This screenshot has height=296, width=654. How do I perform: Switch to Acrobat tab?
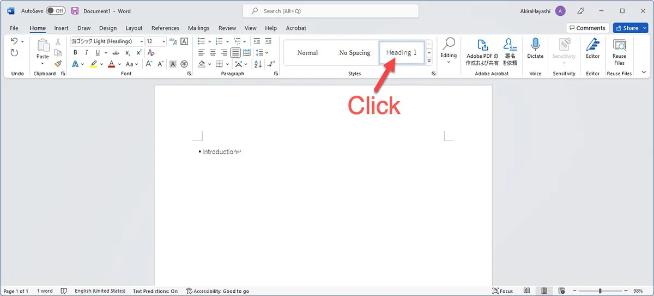[x=296, y=28]
